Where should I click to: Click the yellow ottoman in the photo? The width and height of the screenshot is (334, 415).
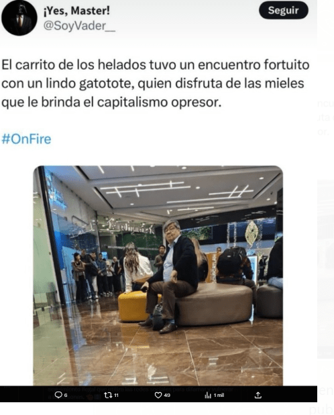(x=133, y=306)
